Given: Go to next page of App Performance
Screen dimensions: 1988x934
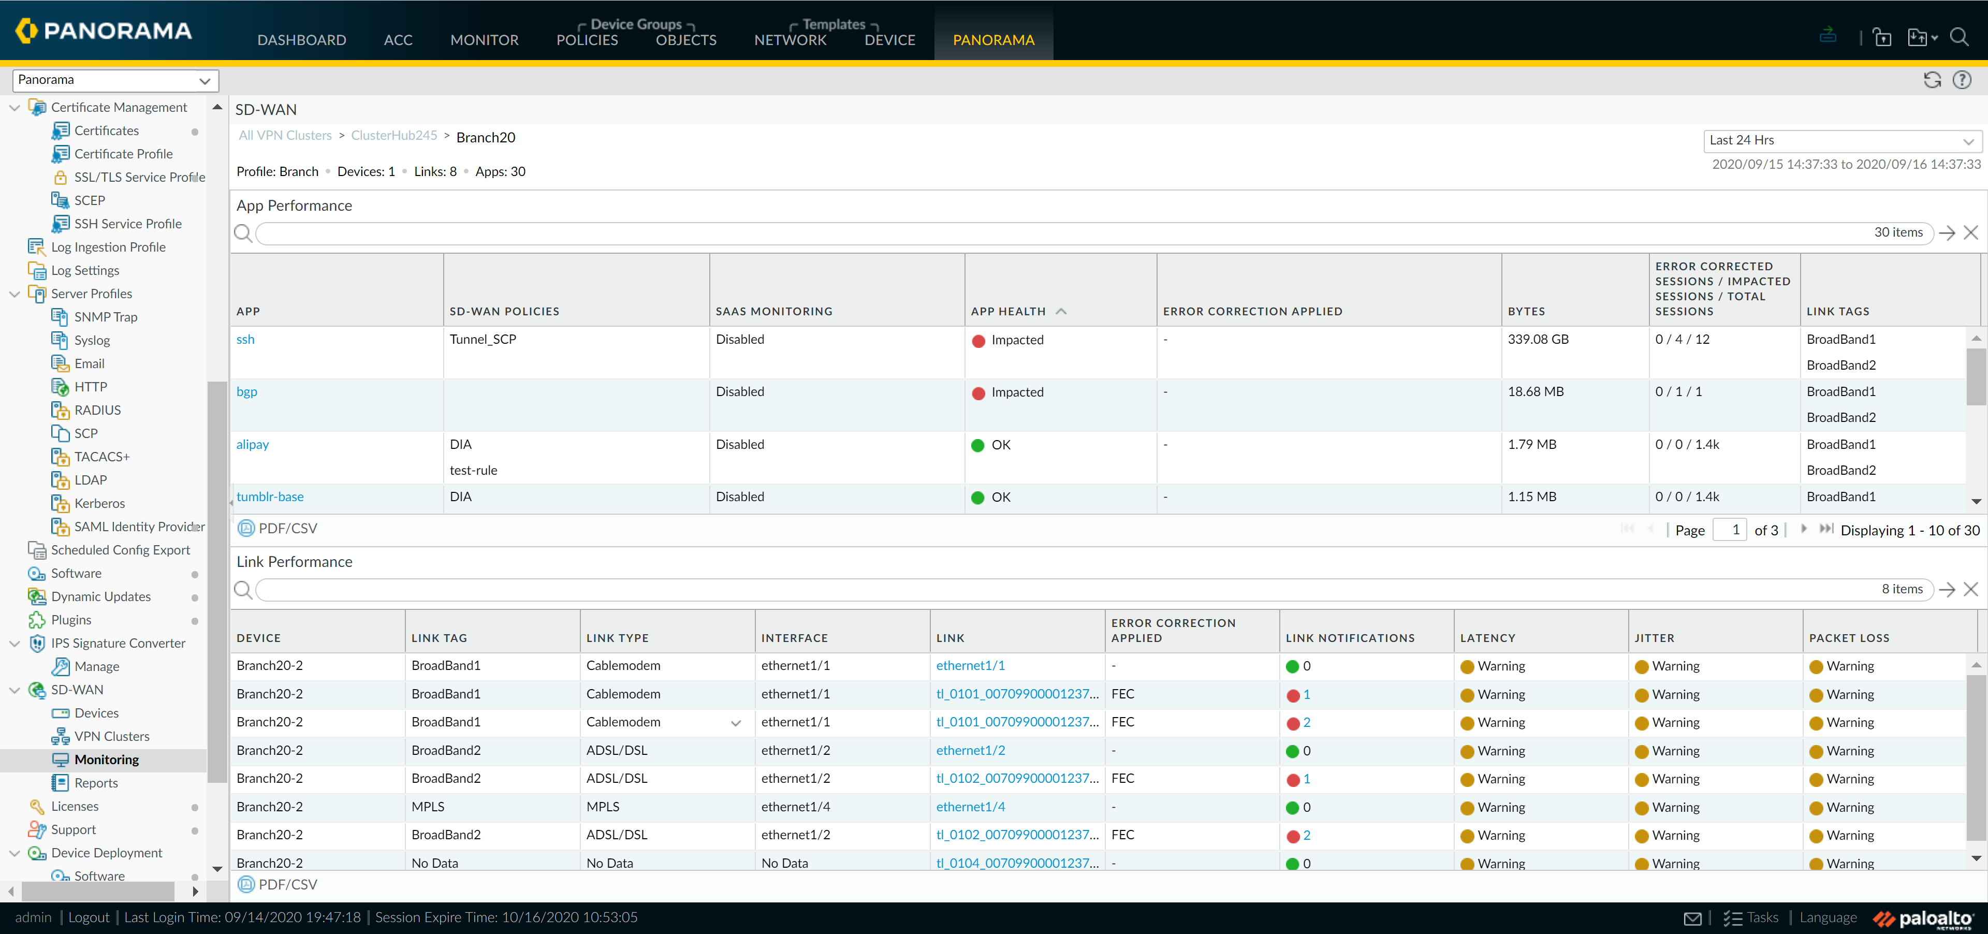Looking at the screenshot, I should pos(1804,529).
